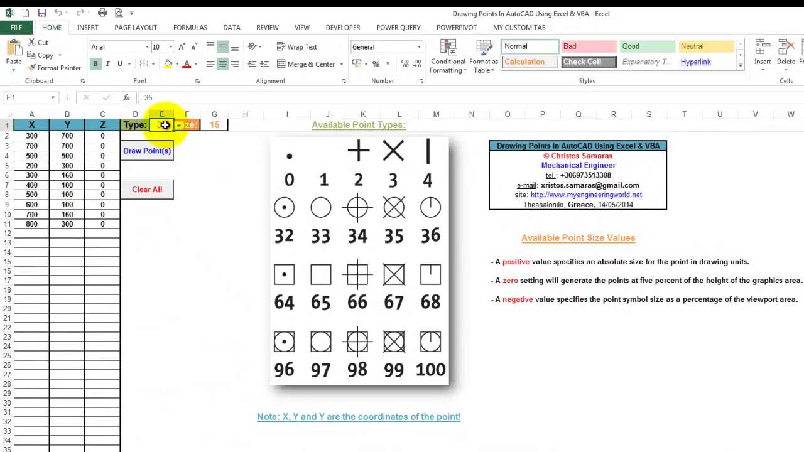Increase font size with the large A
Image resolution: width=804 pixels, height=452 pixels.
[182, 47]
